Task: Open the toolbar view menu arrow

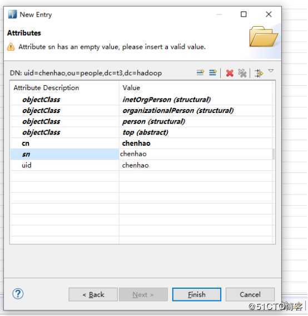Action: [271, 71]
